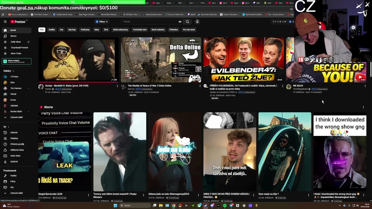Select the Pro vás nové chip

(x=189, y=30)
